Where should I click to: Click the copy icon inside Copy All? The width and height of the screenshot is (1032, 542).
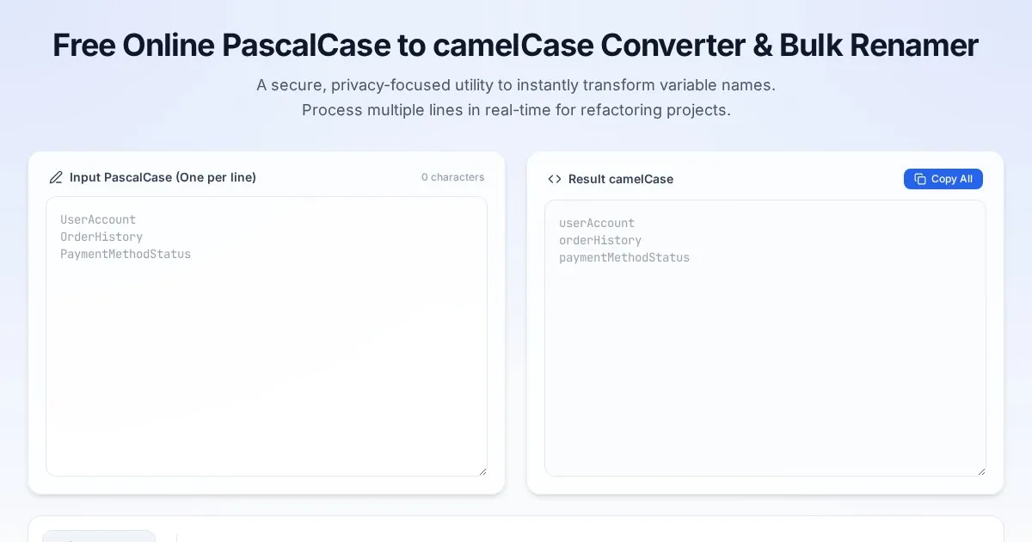920,179
